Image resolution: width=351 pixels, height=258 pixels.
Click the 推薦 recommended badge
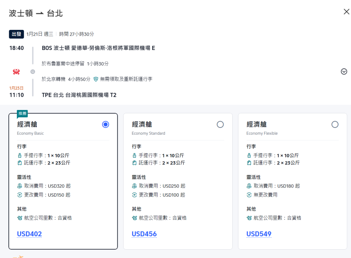22,114
